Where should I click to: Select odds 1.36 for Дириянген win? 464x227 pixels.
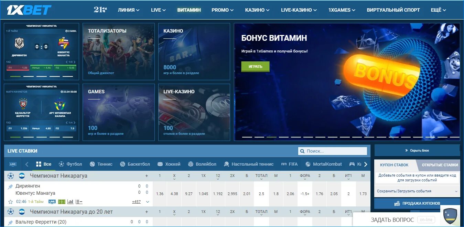(x=160, y=194)
